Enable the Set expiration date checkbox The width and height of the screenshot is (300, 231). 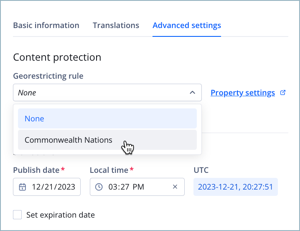(18, 215)
